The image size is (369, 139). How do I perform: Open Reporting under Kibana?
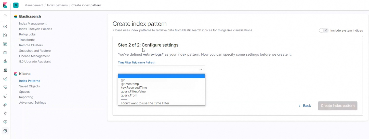pos(26,97)
